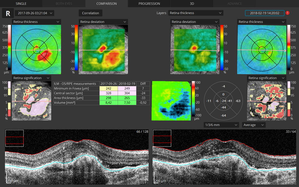Open left Retina signification dropdown

click(31, 78)
